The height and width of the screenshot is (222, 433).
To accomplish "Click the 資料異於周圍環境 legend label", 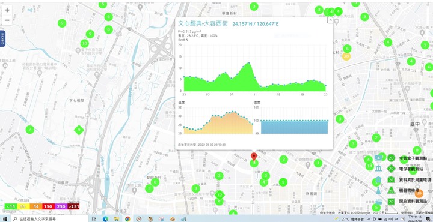I will pyautogui.click(x=415, y=180).
